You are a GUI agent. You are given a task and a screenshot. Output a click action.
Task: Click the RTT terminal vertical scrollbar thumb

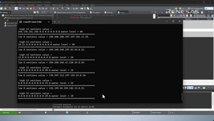click(x=182, y=96)
